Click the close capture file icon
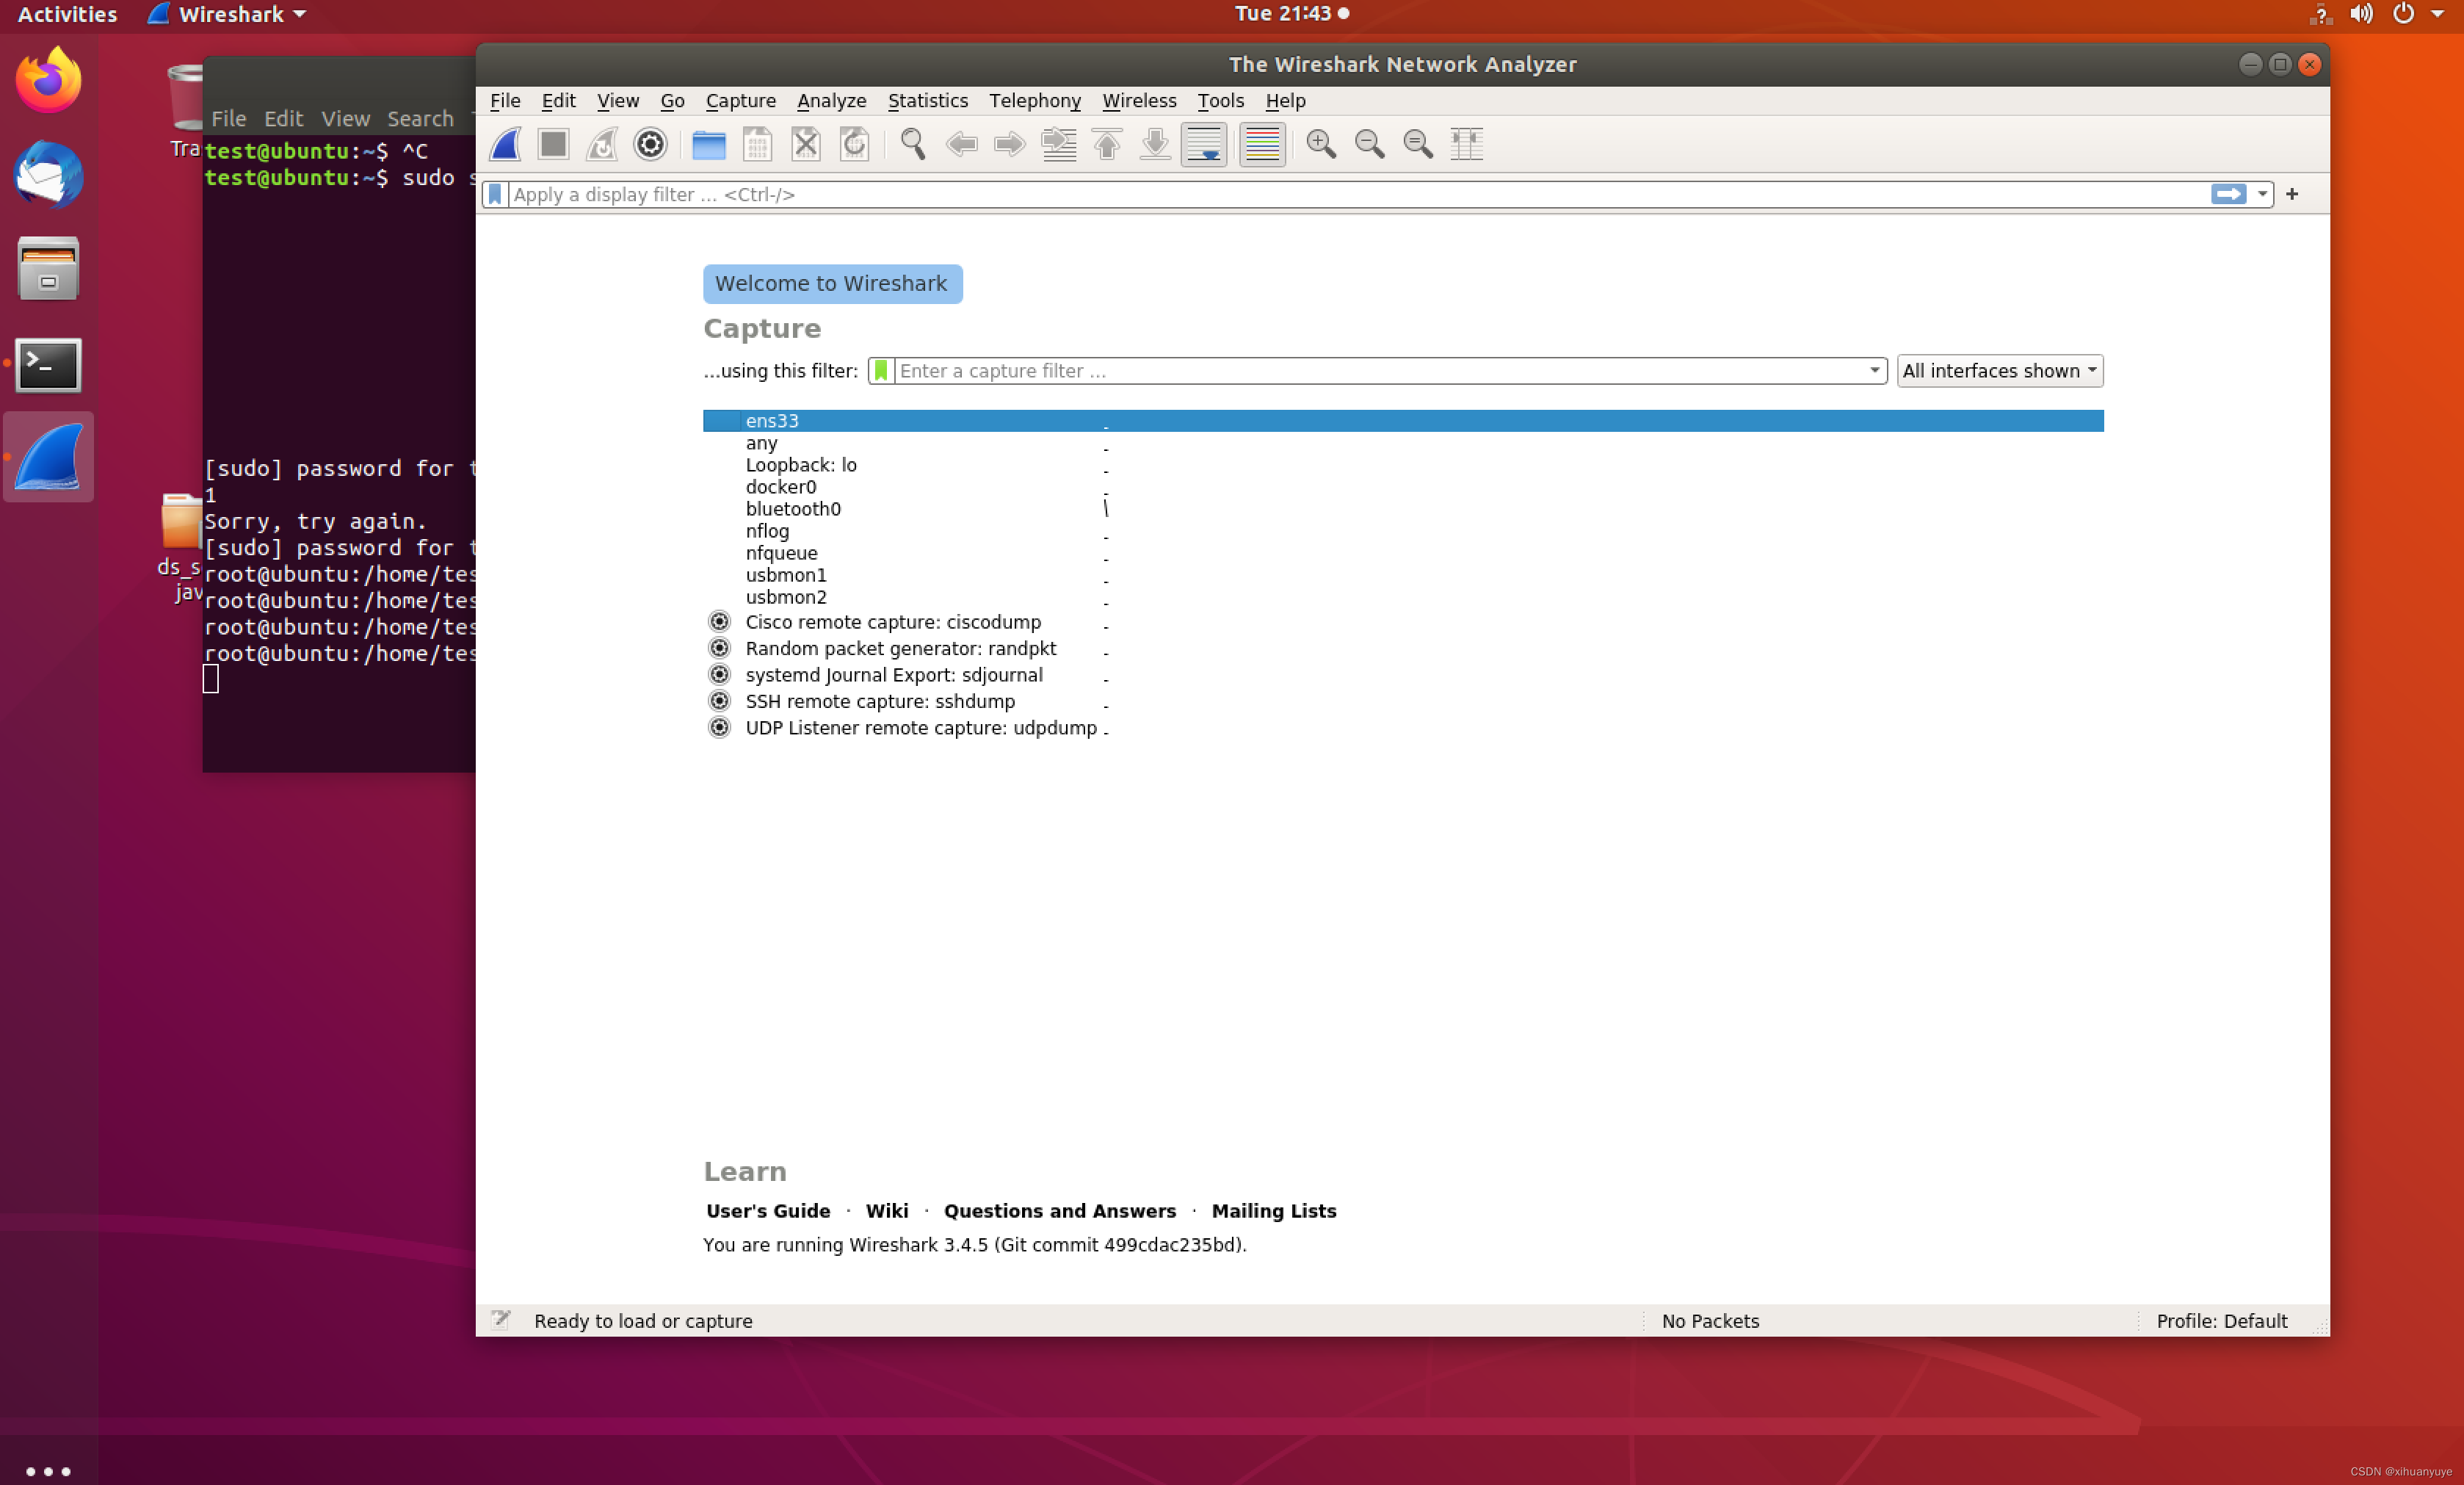Viewport: 2464px width, 1485px height. 806,145
